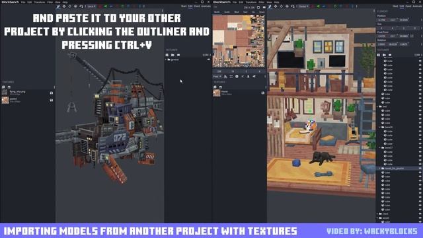Open the Transform menu in the left window

click(x=40, y=2)
